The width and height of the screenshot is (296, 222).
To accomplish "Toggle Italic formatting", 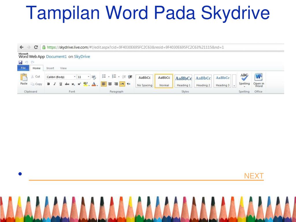I will pyautogui.click(x=55, y=84).
